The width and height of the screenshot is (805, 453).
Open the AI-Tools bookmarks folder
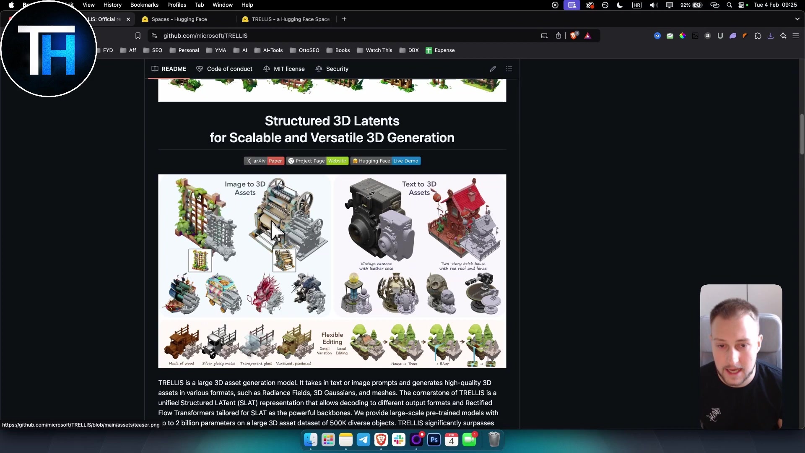point(269,50)
